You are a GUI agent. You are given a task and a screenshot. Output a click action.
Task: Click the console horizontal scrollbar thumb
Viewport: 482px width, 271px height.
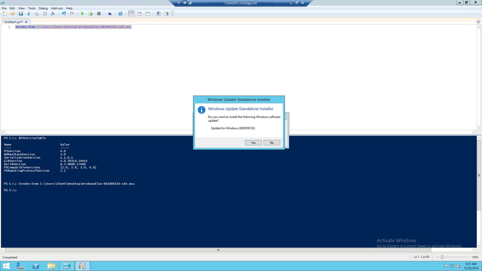pyautogui.click(x=218, y=250)
